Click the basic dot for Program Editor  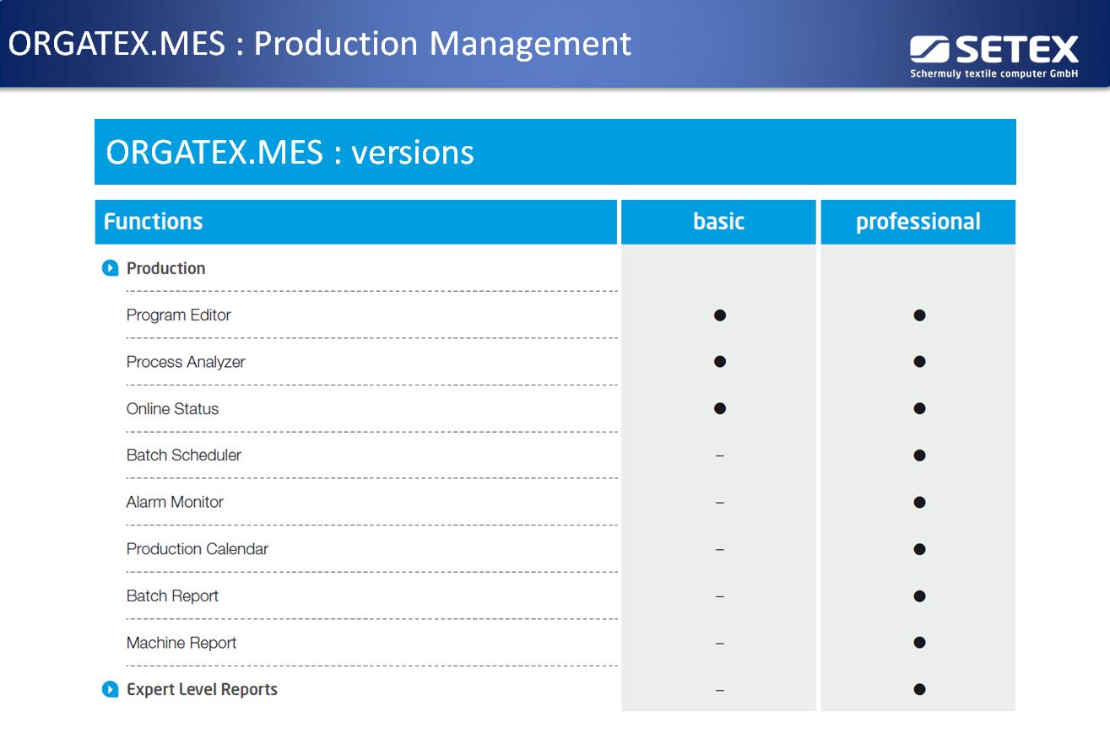[719, 315]
